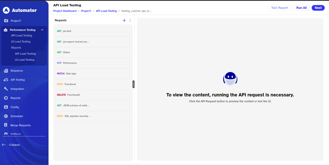This screenshot has width=329, height=165.
Task: Select the PUT Performance request
Action: pos(92,63)
